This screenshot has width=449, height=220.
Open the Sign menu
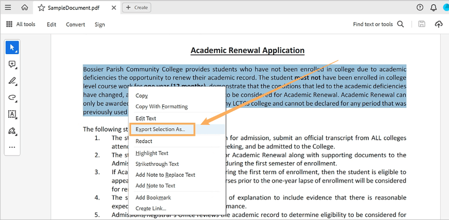[x=100, y=24]
